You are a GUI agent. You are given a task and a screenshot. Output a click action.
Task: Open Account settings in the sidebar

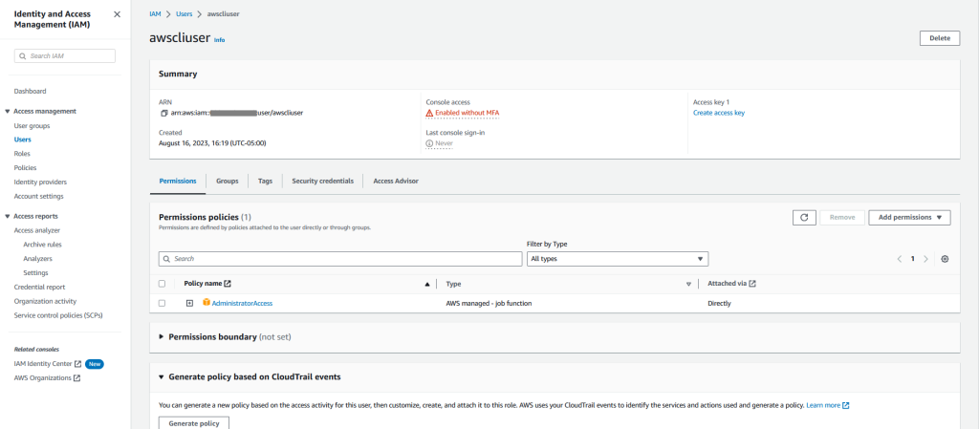(x=38, y=197)
